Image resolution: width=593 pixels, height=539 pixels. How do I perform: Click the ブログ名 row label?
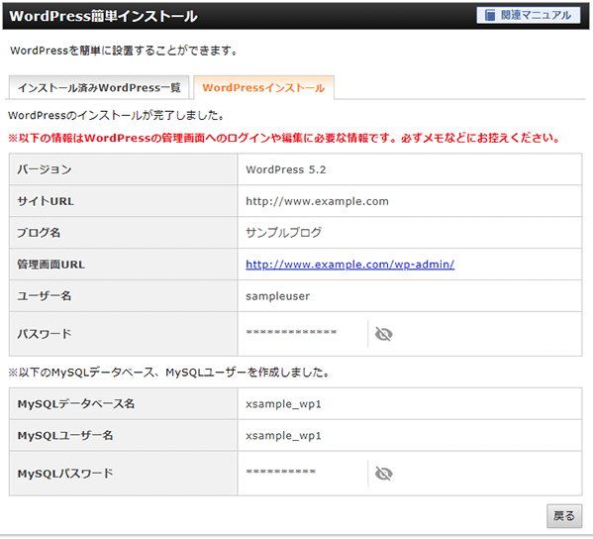click(x=39, y=233)
